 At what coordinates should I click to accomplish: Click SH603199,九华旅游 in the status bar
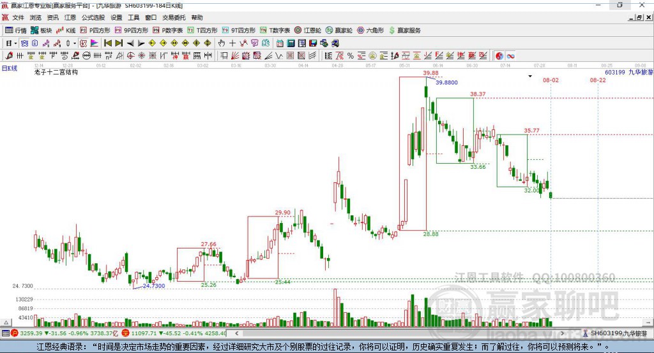tap(619, 333)
